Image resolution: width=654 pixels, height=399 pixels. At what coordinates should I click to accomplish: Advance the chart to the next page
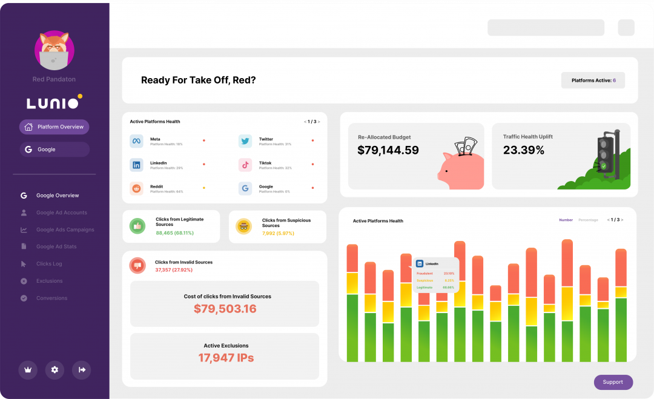(623, 220)
